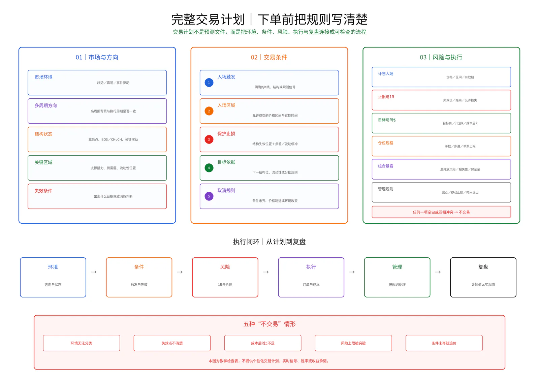Screen dimensions: 539x381
Task: Click the 条件未齐就追价 box
Action: coord(444,343)
